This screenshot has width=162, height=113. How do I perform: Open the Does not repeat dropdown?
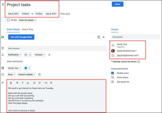27,20
